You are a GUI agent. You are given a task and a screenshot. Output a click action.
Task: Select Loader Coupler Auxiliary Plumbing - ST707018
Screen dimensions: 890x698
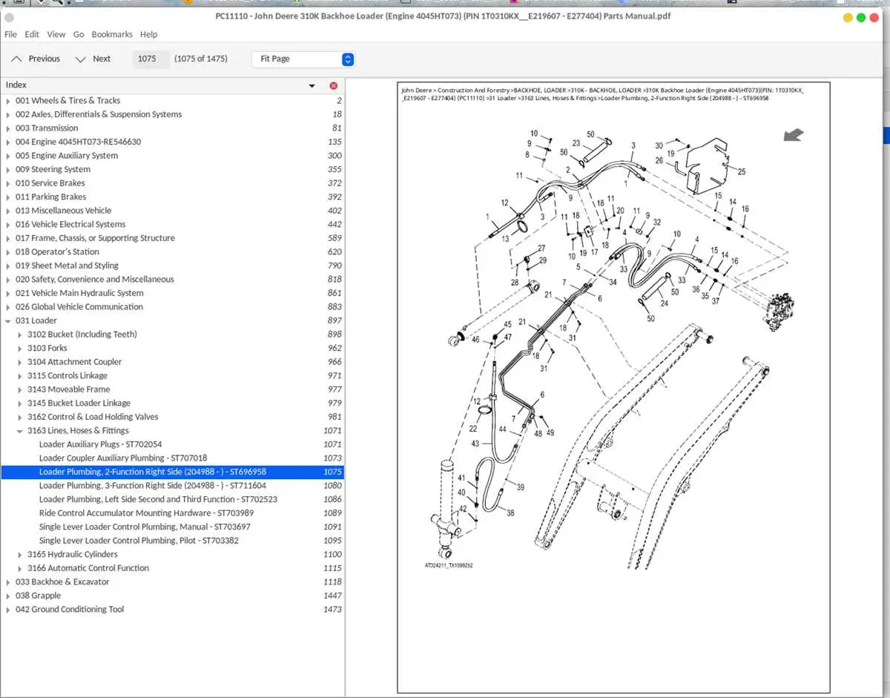click(x=172, y=458)
